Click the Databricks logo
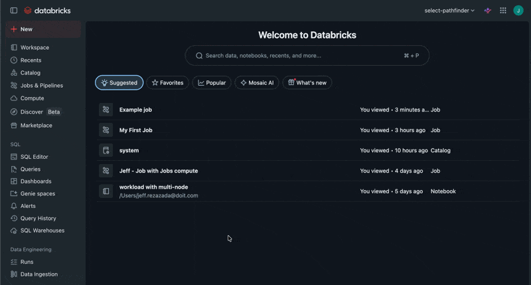 [47, 11]
